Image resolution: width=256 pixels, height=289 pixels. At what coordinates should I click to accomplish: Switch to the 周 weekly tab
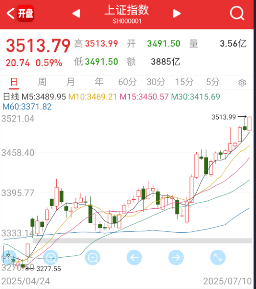click(x=42, y=82)
